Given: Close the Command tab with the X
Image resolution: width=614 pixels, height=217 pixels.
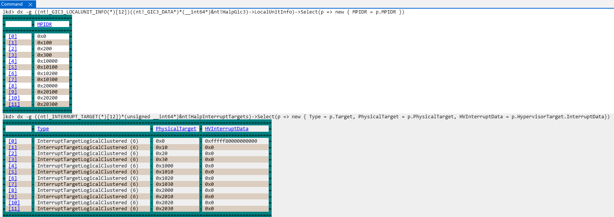Looking at the screenshot, I should (x=30, y=5).
